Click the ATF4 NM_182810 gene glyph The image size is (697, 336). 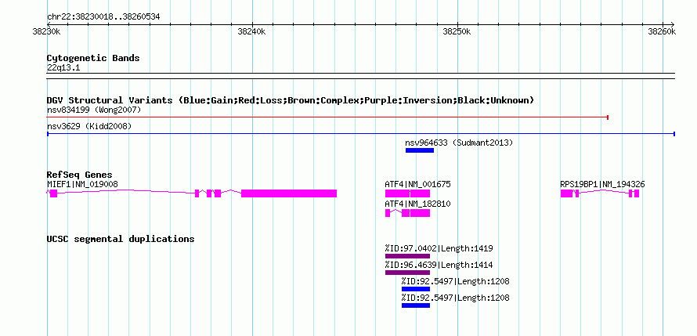point(407,213)
